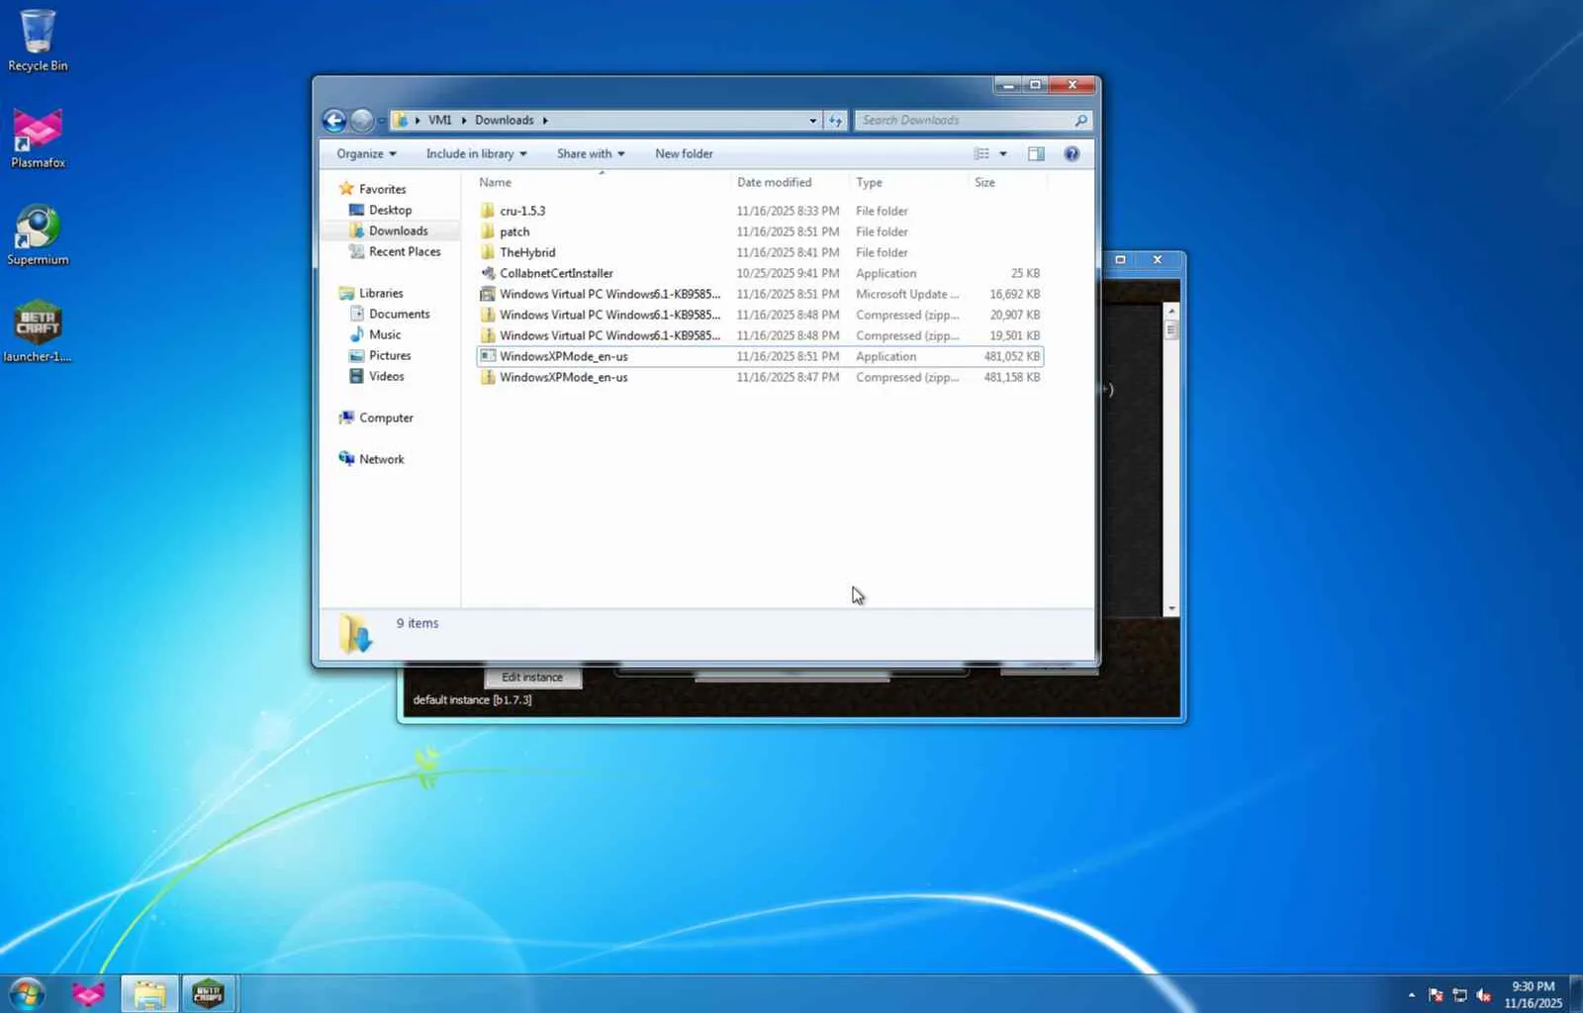Select Computer in the navigation pane

coord(386,417)
